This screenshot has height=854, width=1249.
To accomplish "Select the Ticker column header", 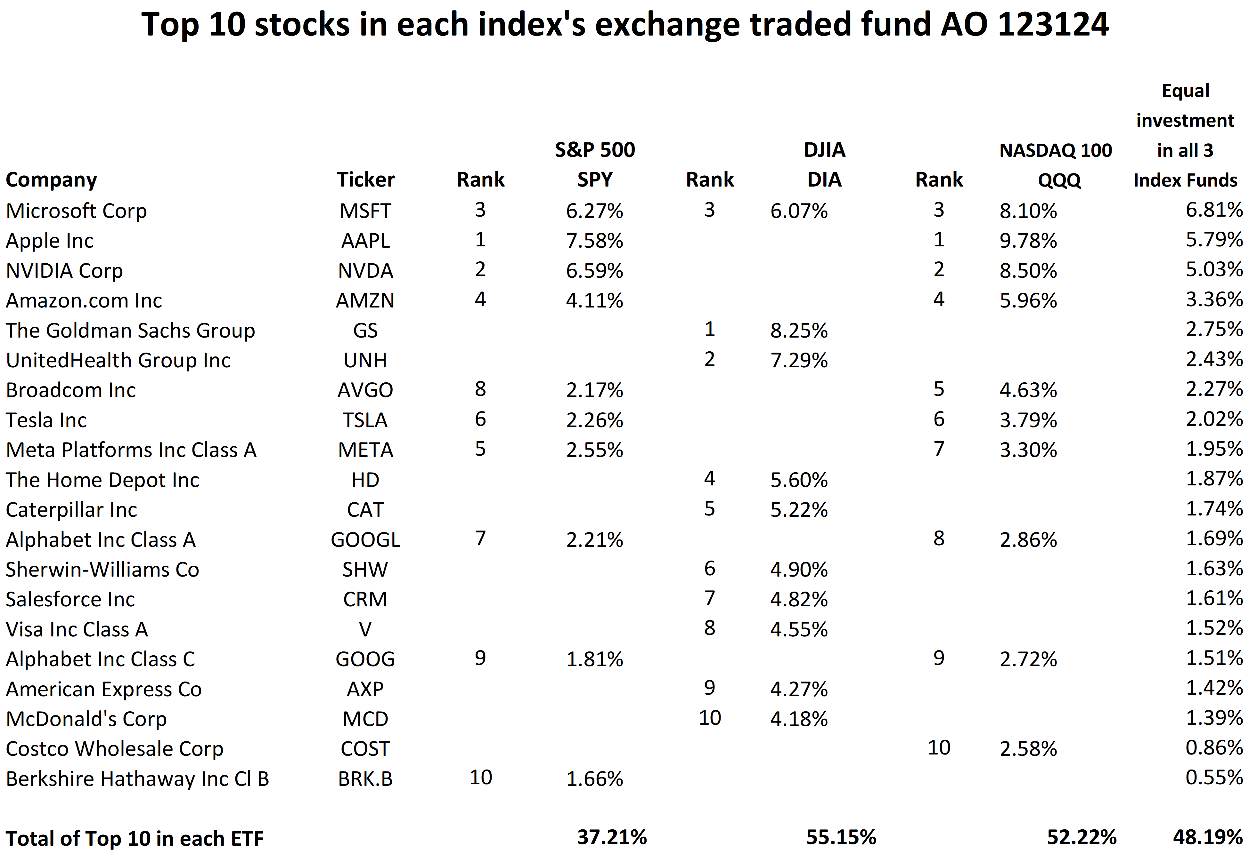I will 365,180.
